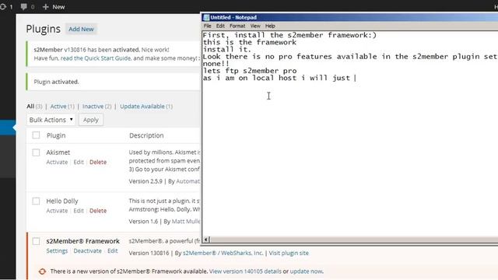Click the highlighted Plugins item in the left admin sidebar
Viewport: 498px width, 280px height.
click(x=8, y=128)
